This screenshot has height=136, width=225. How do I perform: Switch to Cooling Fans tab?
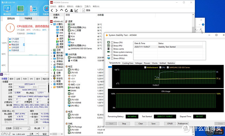click(x=128, y=63)
